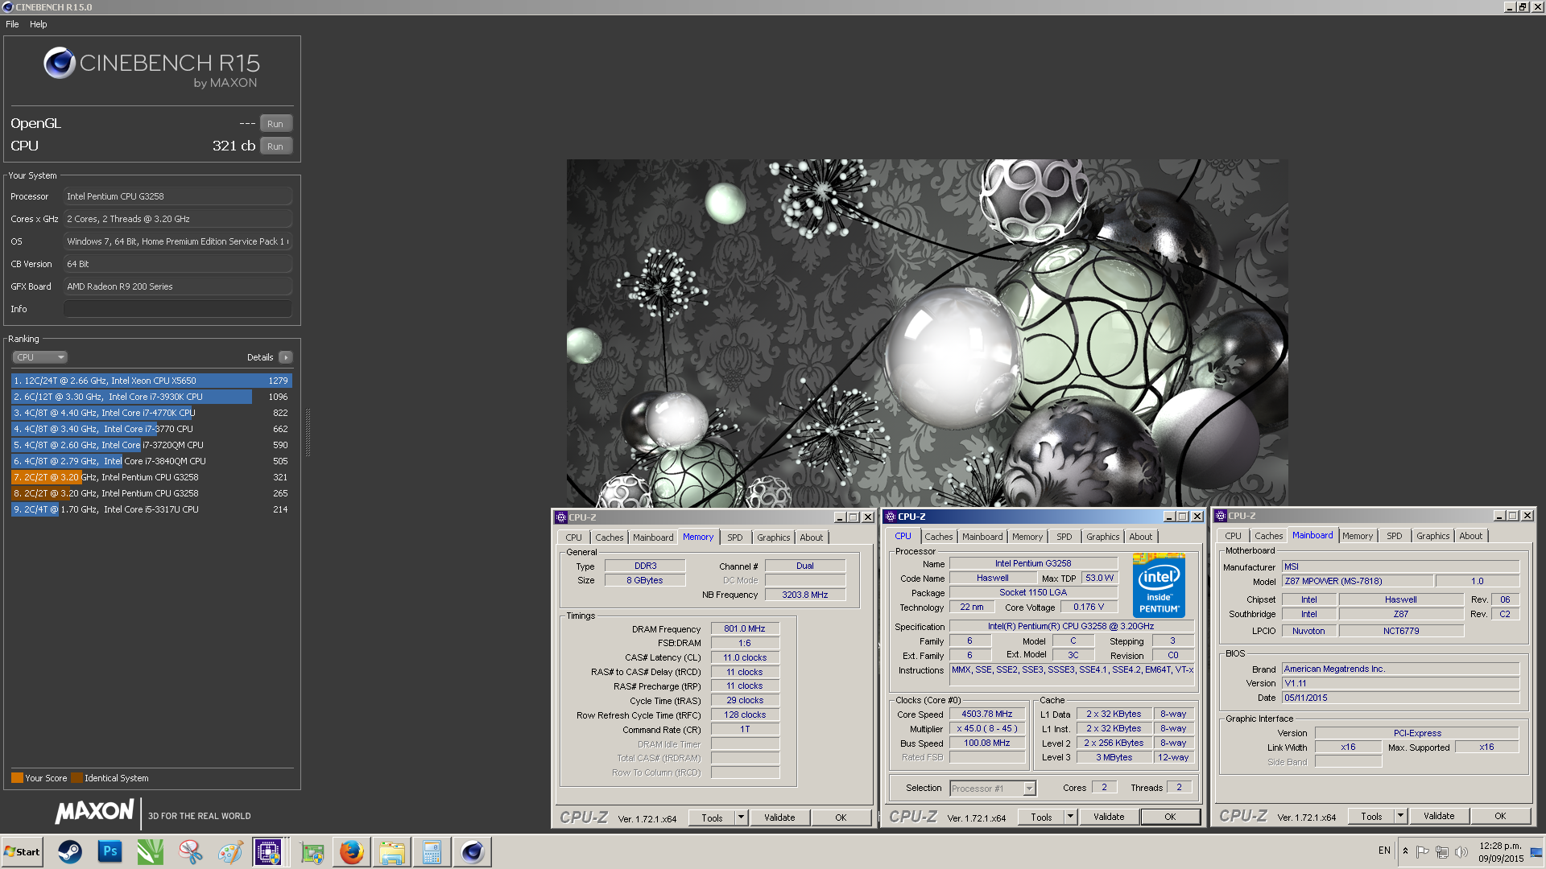Click Validate in middle CPU-Z window
This screenshot has height=869, width=1546.
(1109, 817)
